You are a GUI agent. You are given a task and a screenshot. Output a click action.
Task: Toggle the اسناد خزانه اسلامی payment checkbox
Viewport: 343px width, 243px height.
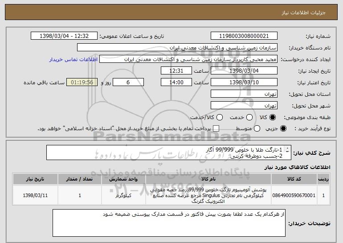click(216, 128)
